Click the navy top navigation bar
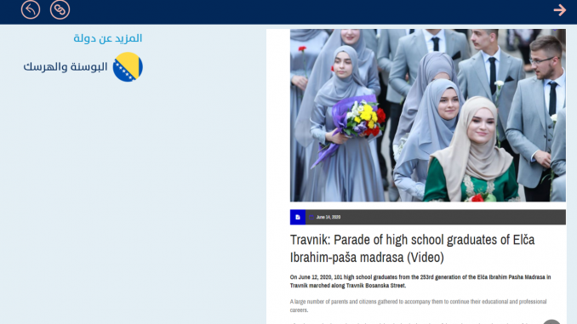The image size is (577, 324). click(288, 12)
